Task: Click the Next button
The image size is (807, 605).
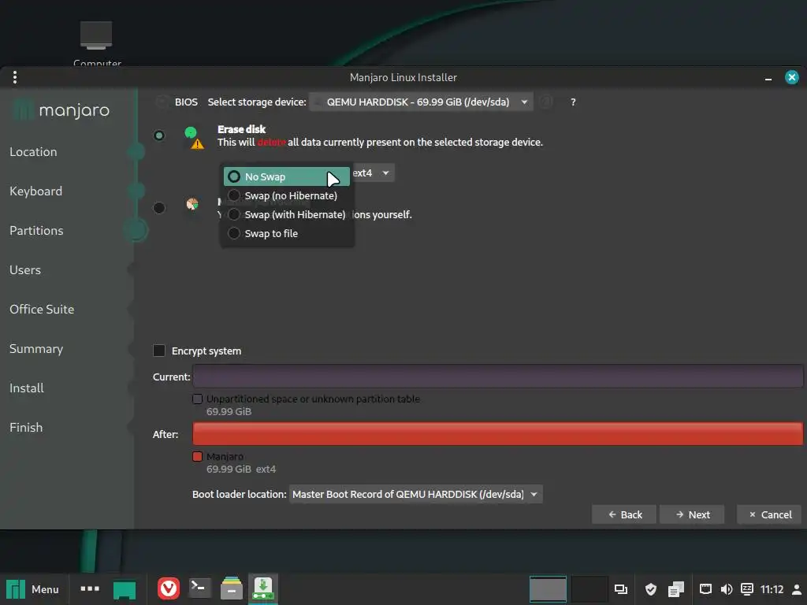Action: [692, 514]
